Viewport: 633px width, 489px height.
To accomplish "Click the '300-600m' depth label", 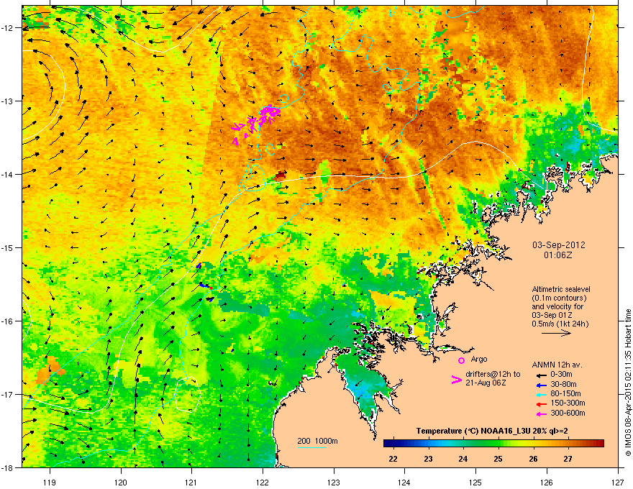I will point(568,413).
